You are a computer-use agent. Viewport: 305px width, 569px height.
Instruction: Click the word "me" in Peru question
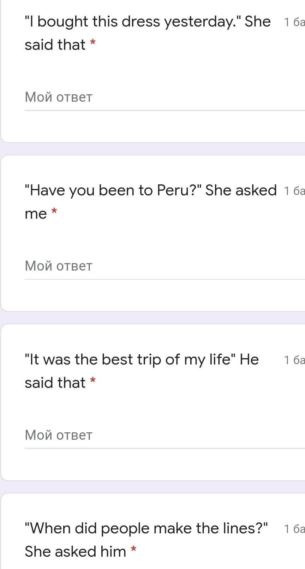36,214
